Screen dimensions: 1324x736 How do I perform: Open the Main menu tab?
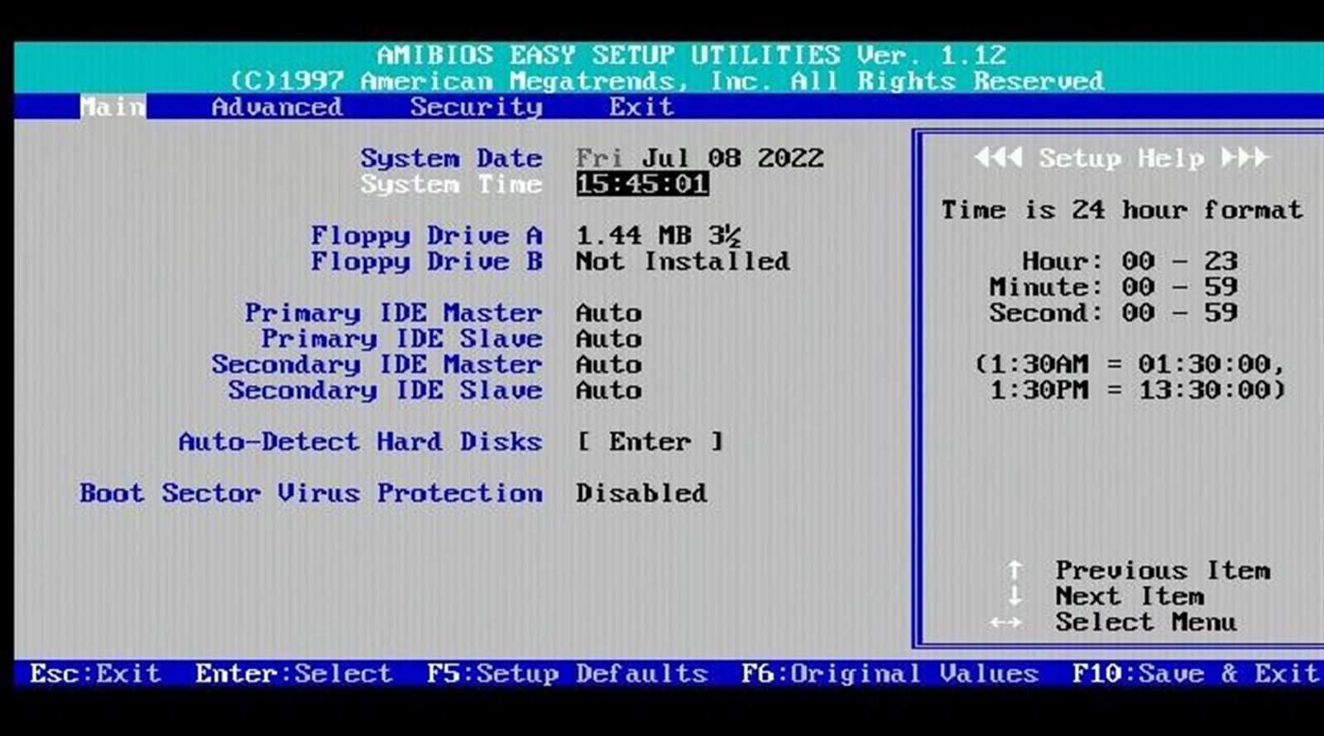coord(113,107)
